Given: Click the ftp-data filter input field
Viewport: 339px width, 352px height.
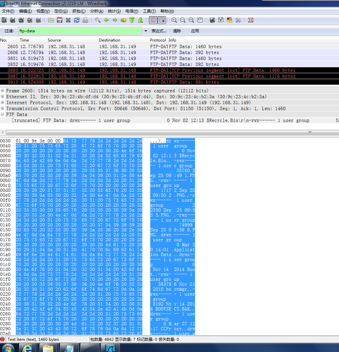Looking at the screenshot, I should coord(80,31).
